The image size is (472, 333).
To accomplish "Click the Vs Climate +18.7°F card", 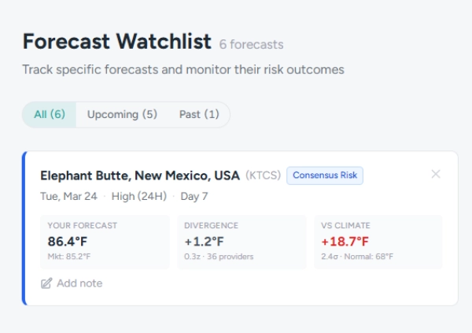I will coord(378,241).
